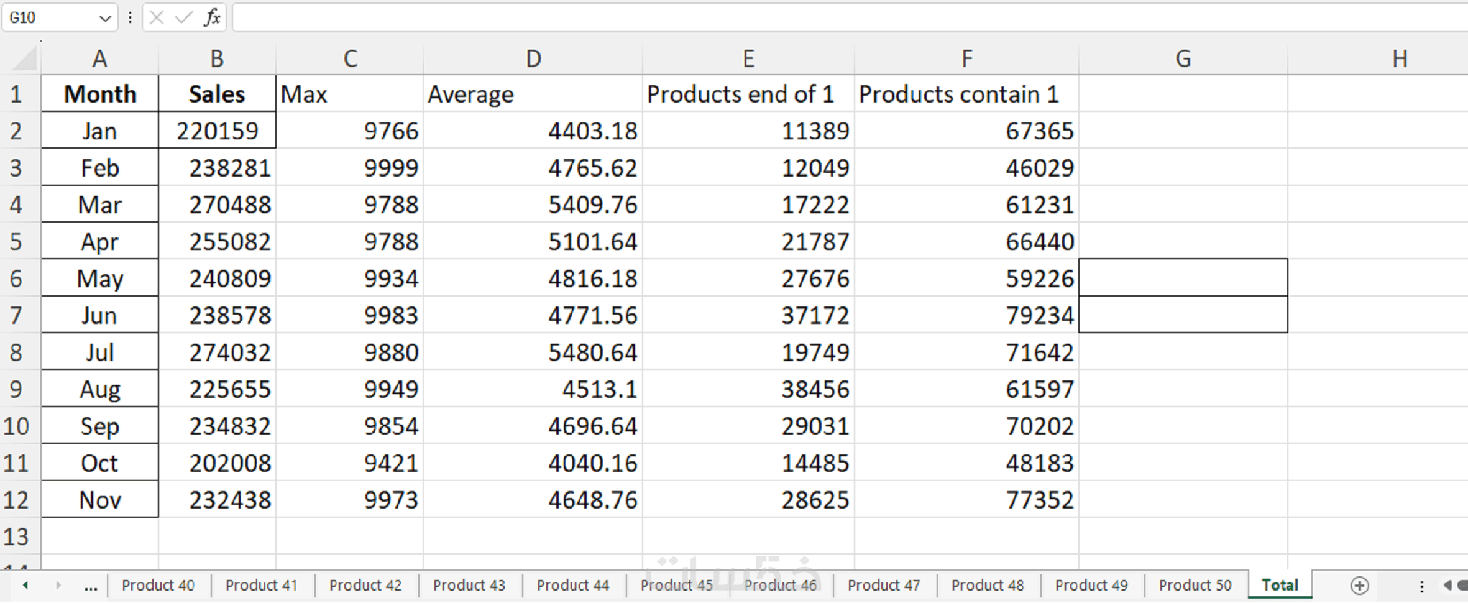Open the Name Box dropdown arrow
The image size is (1468, 603).
[105, 18]
